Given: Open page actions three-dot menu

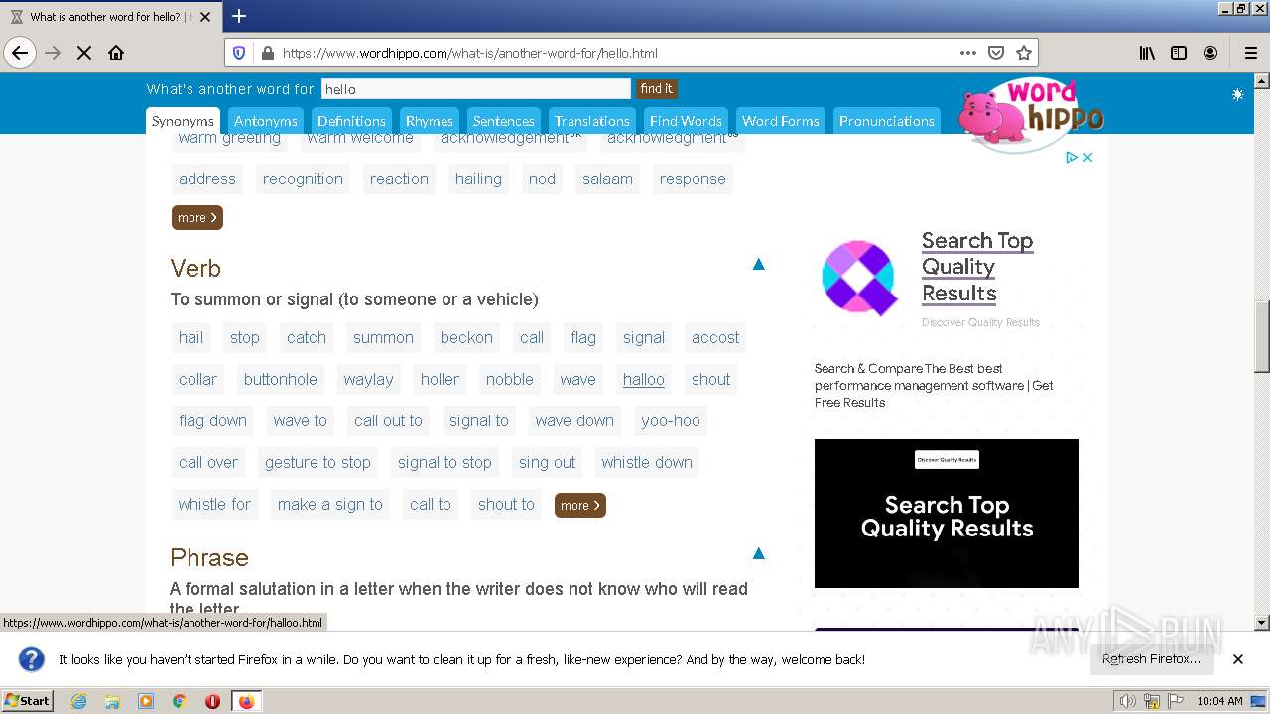Looking at the screenshot, I should 967,53.
